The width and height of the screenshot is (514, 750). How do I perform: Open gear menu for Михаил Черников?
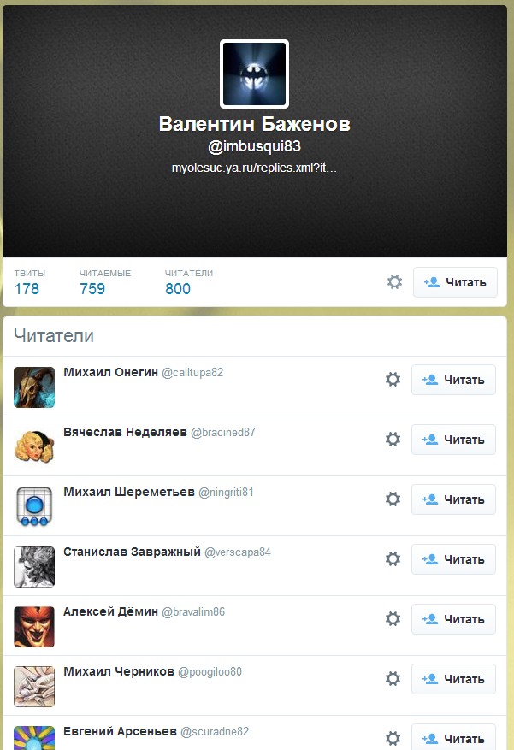pos(393,679)
